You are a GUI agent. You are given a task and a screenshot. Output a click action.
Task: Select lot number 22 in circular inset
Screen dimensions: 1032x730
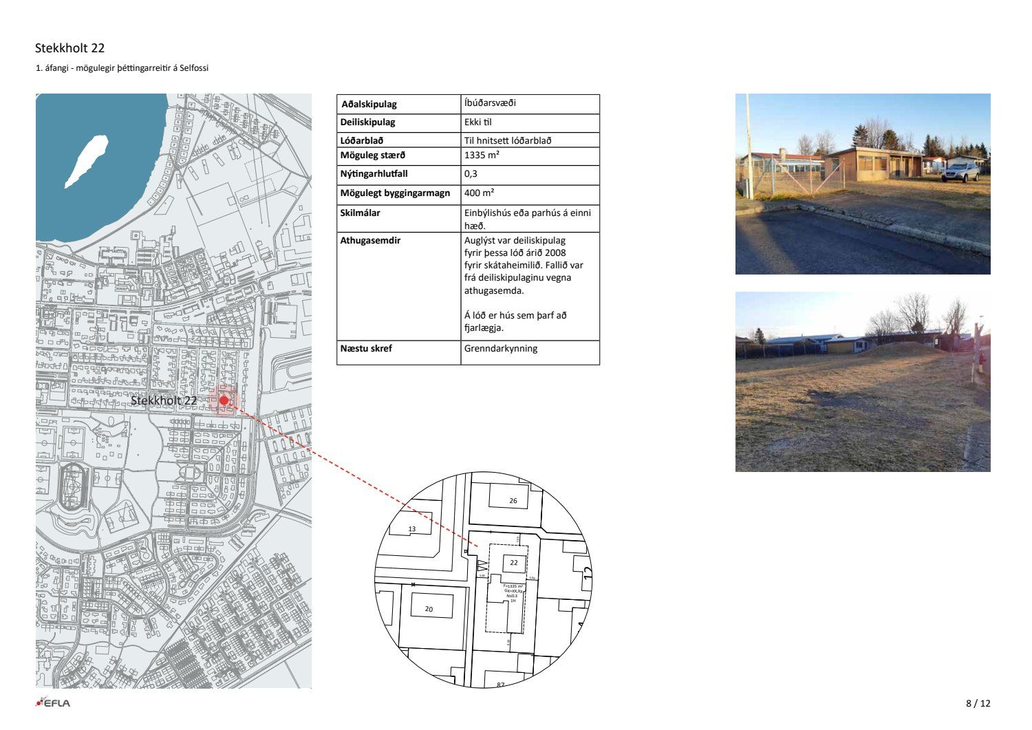513,562
